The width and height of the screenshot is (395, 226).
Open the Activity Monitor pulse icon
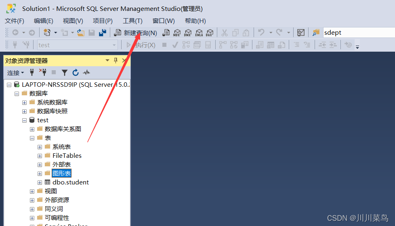click(x=86, y=73)
